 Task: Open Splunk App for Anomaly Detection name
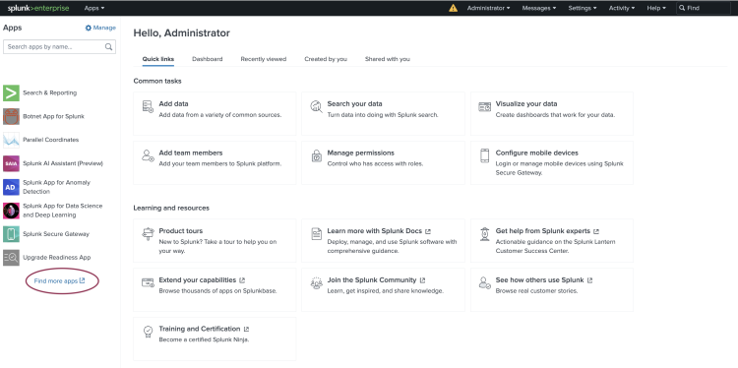(x=56, y=187)
